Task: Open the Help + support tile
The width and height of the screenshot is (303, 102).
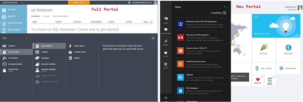Action: [264, 68]
